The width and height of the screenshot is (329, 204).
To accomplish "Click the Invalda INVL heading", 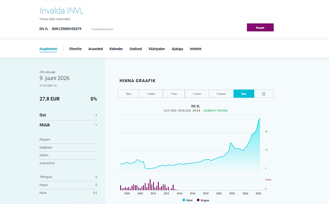I will 62,11.
